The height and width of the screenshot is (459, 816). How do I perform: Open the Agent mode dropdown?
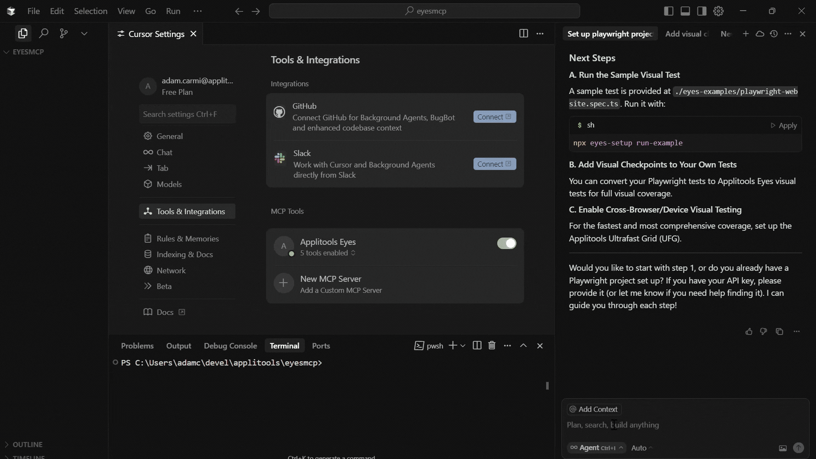point(597,448)
